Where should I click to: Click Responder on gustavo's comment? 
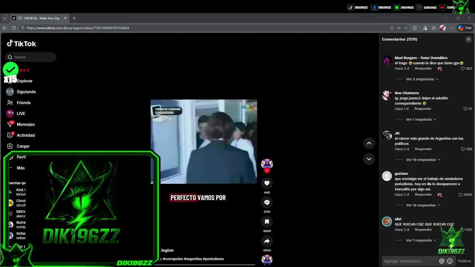pos(423,195)
